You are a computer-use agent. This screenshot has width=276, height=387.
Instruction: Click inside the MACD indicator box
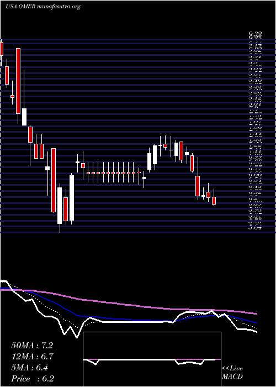[152, 359]
